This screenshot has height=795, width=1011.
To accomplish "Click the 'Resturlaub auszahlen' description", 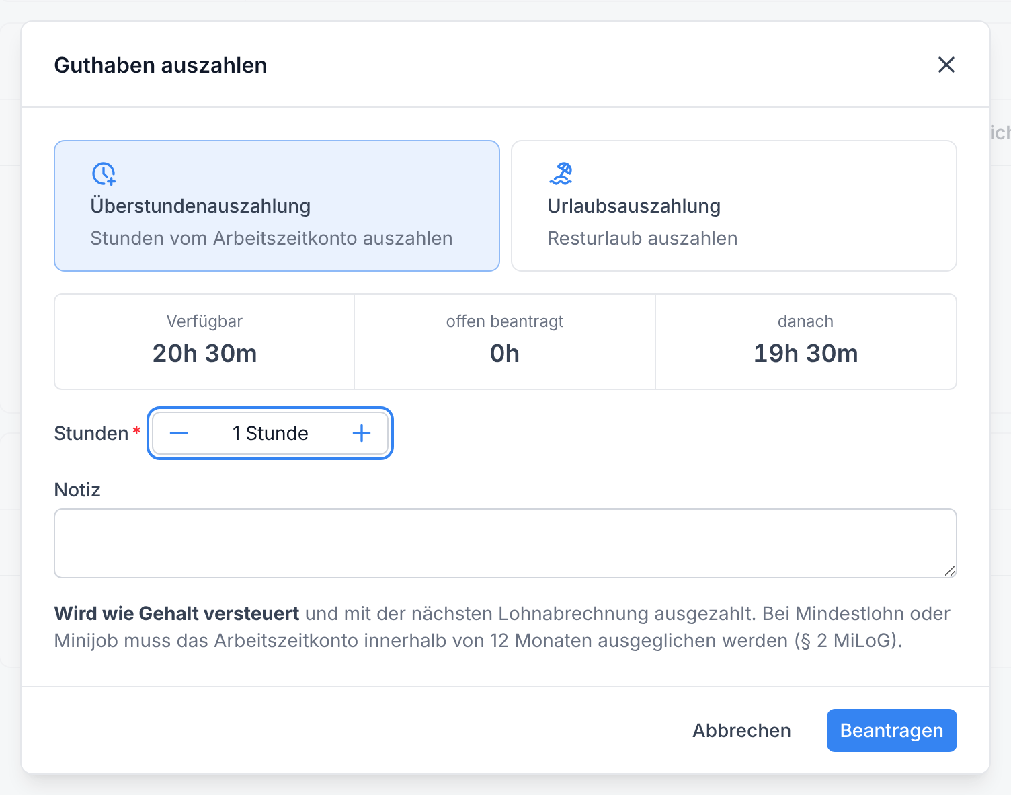I will point(643,238).
